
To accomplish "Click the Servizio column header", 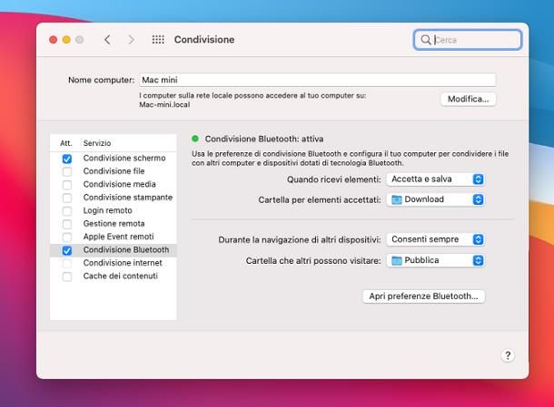I will pos(97,143).
